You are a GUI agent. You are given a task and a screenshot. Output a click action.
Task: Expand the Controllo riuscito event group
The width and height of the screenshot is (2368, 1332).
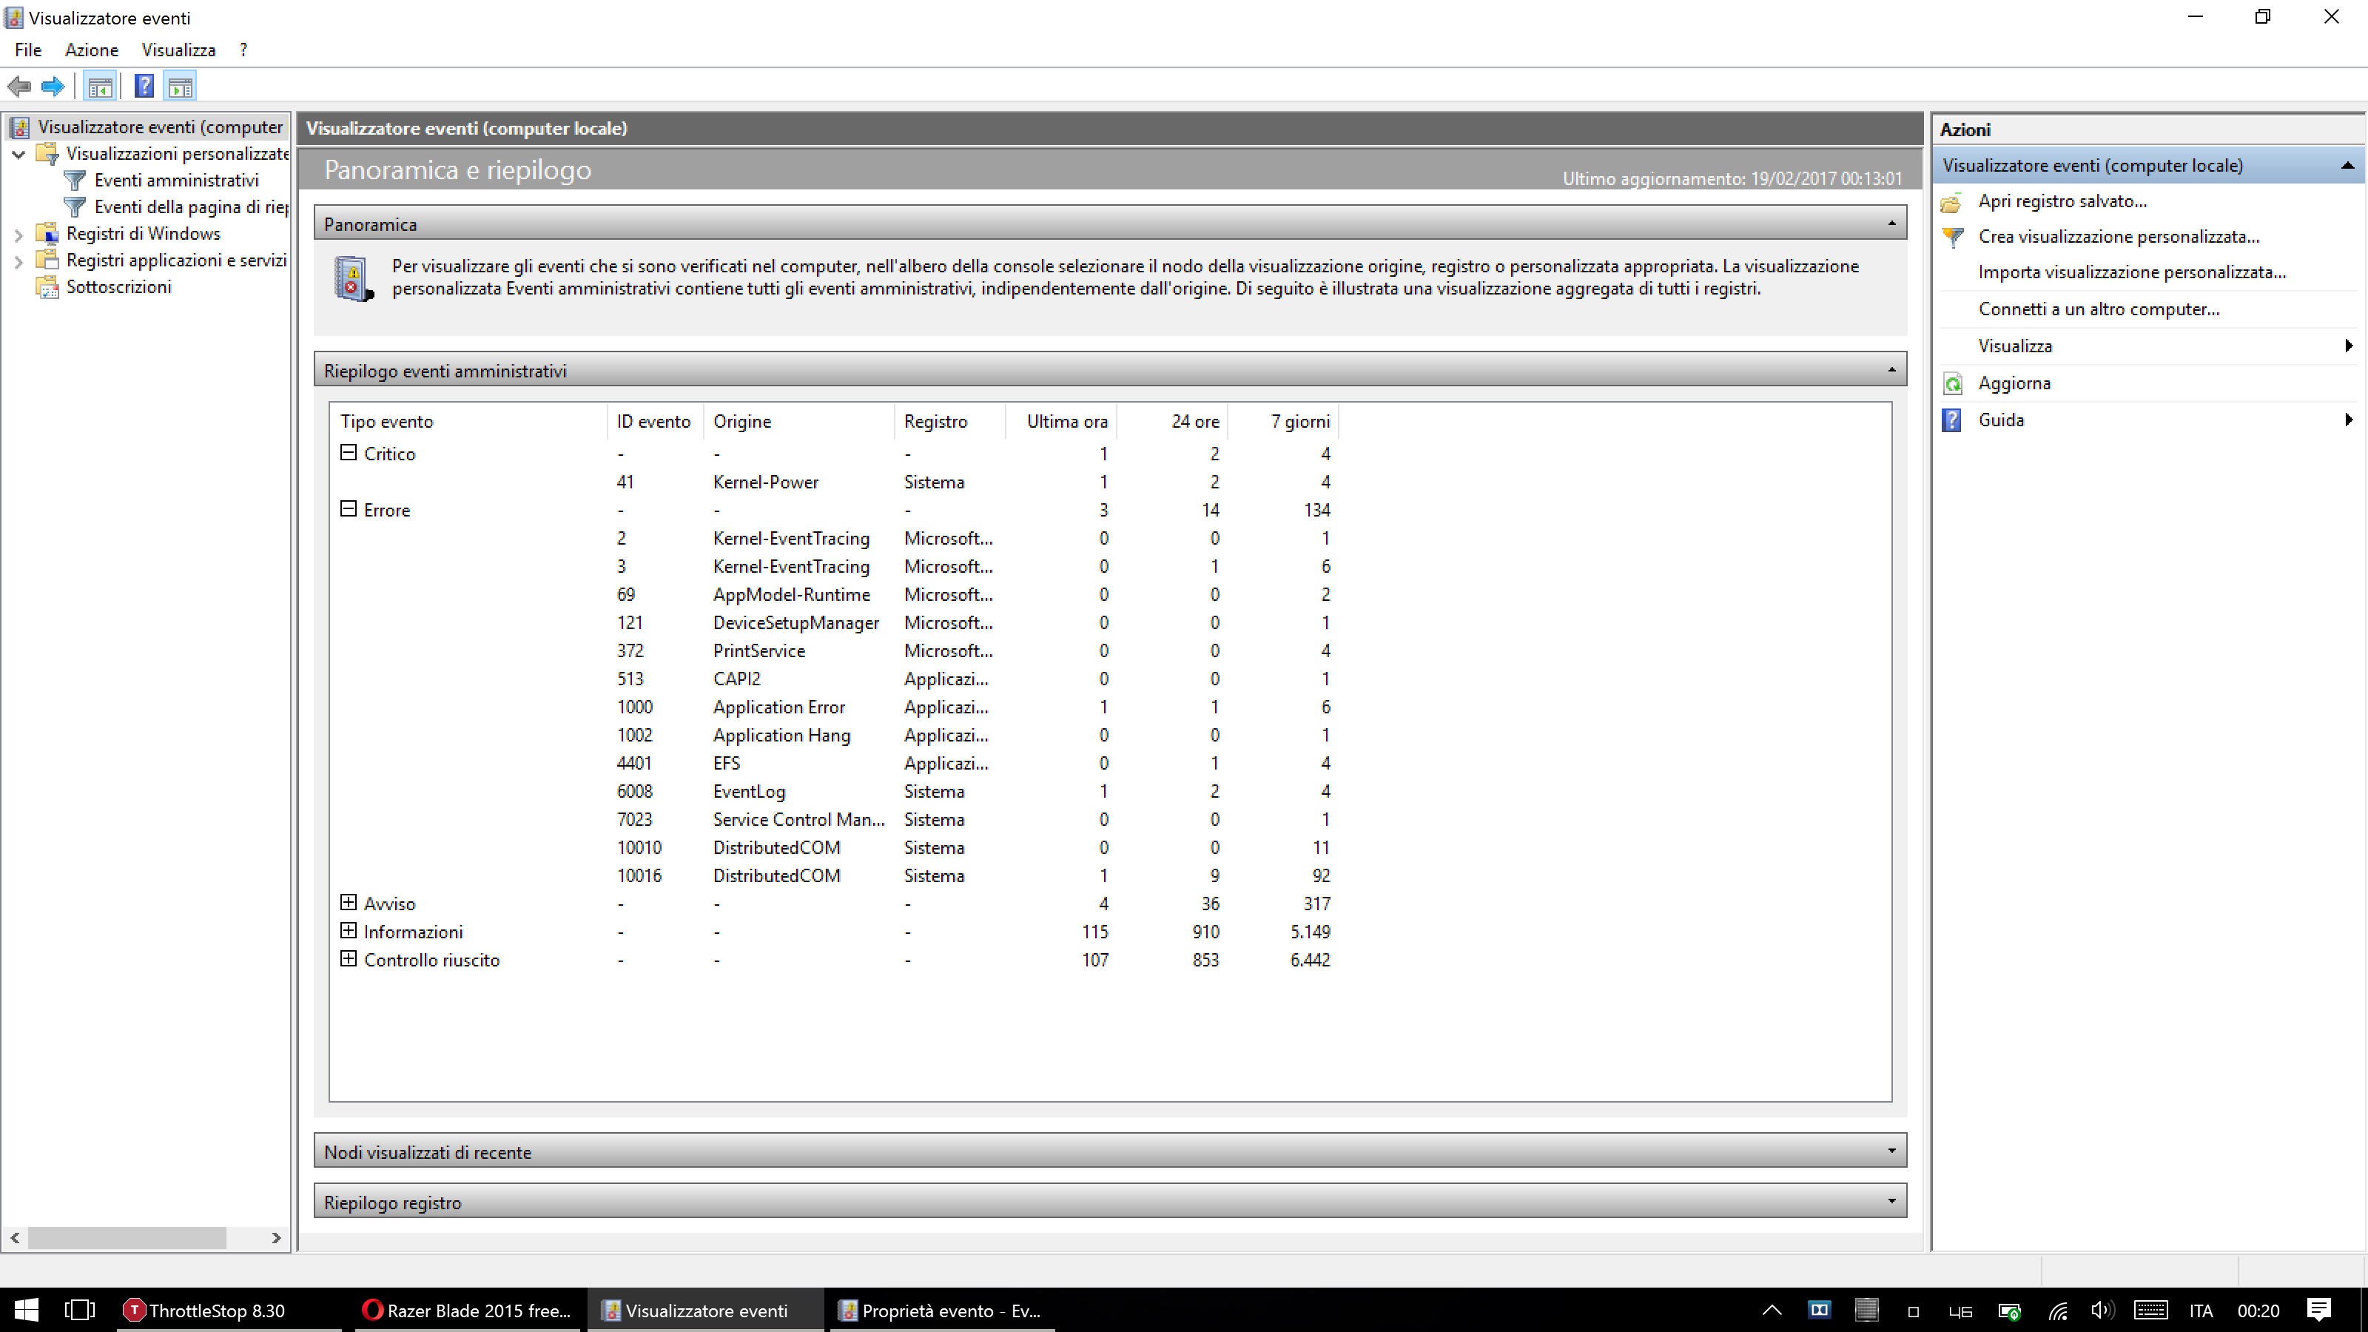(349, 959)
